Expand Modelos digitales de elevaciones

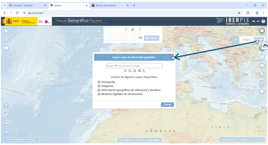99,94
